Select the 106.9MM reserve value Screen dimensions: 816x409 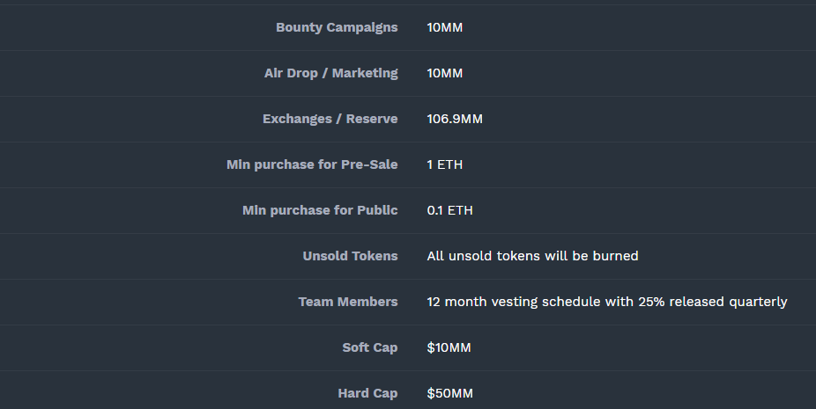pyautogui.click(x=455, y=119)
